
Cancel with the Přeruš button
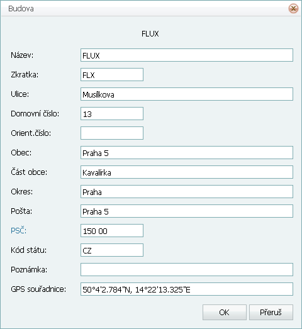271,313
